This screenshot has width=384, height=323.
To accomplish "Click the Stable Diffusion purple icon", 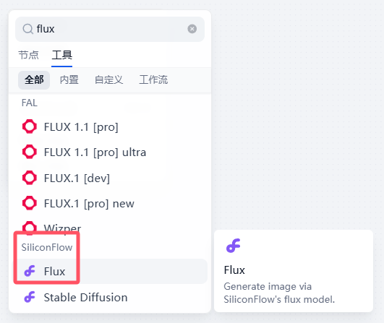I will tap(30, 297).
